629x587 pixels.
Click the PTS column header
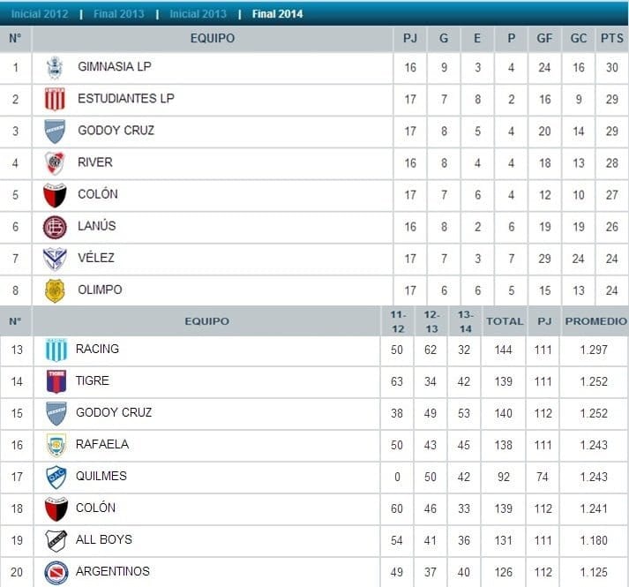pyautogui.click(x=612, y=39)
